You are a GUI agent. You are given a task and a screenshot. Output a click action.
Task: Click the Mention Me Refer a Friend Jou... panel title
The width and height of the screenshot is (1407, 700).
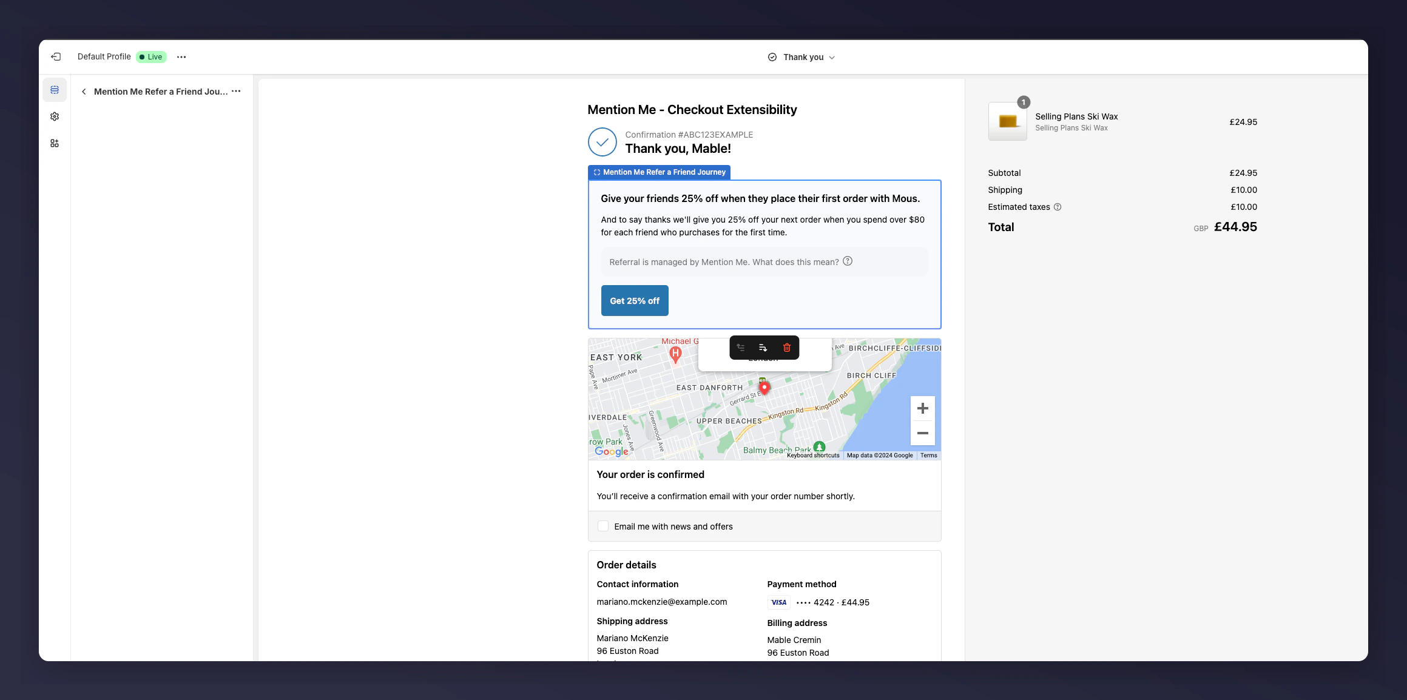click(161, 92)
